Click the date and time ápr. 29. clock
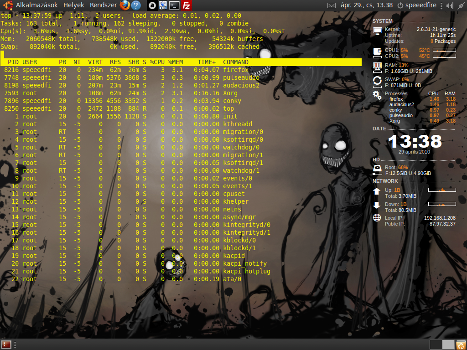467x350 pixels. (366, 5)
